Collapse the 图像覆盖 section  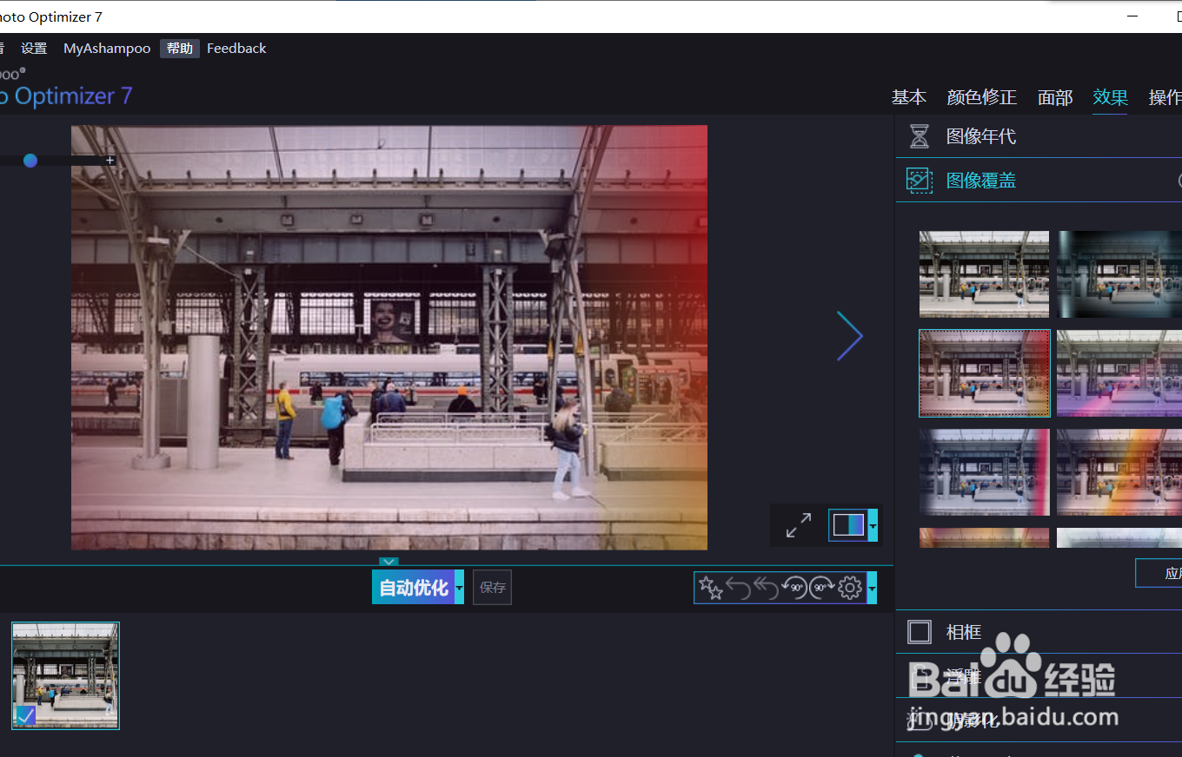pos(1039,181)
